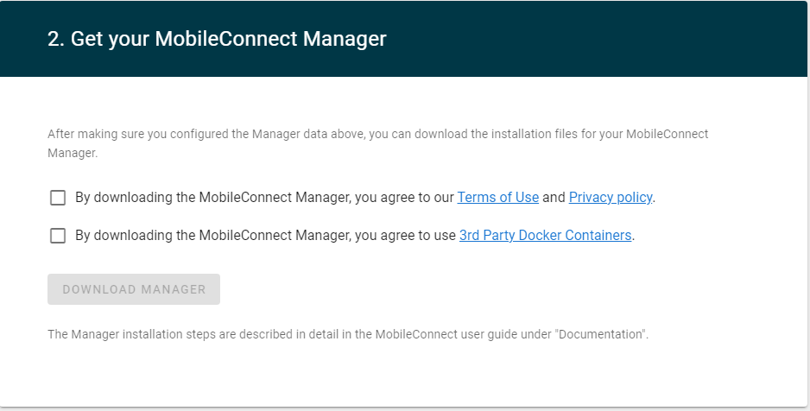
Task: Open the Terms of Use link
Action: pos(498,197)
